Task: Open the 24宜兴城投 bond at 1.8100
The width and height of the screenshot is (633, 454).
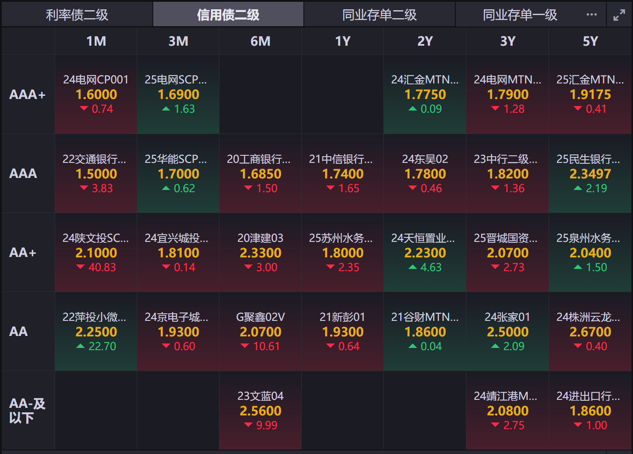Action: [178, 253]
